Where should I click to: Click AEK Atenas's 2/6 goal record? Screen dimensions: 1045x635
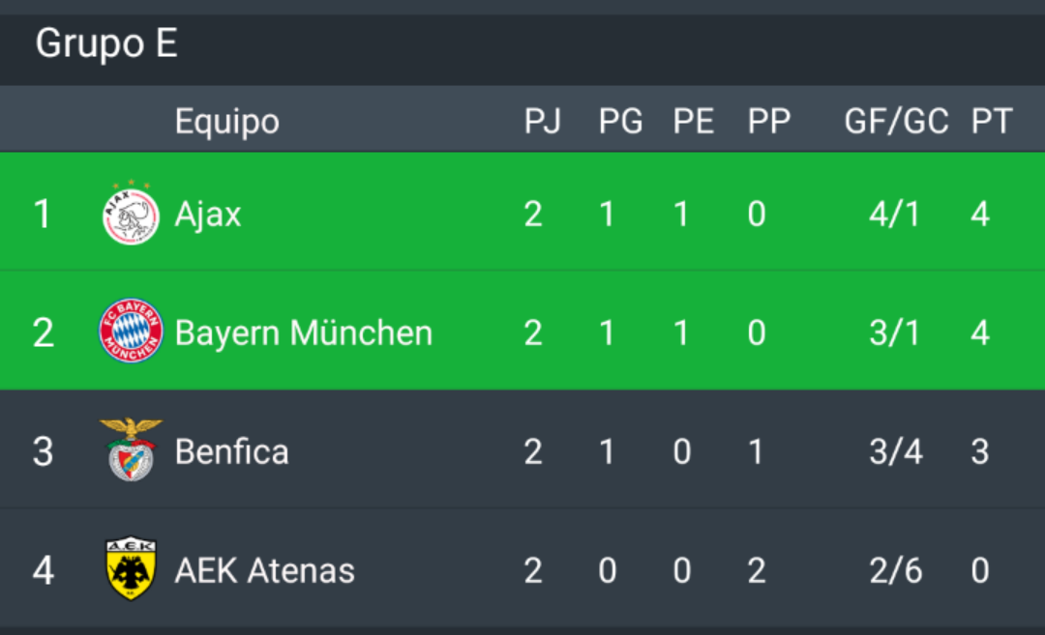pos(896,570)
